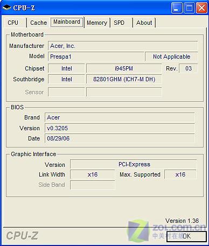Open the About tab

144,23
